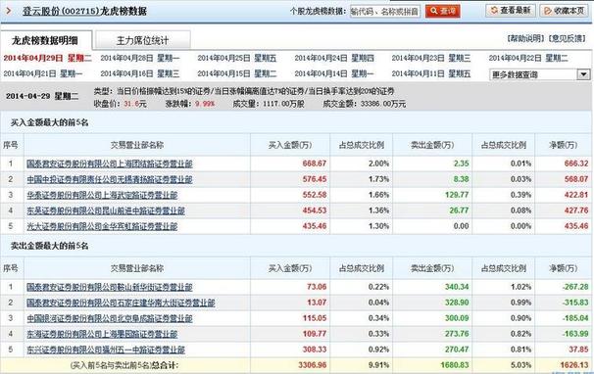Click the red 查询 search button
The image size is (594, 374).
click(x=442, y=11)
